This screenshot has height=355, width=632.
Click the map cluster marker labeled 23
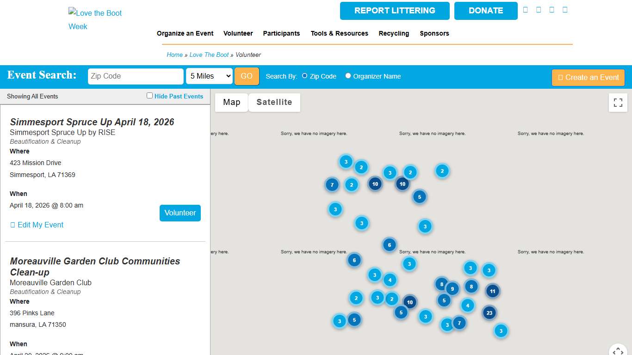click(489, 313)
